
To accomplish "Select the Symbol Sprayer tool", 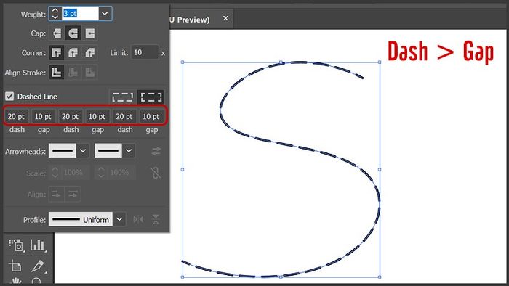I will pos(16,245).
